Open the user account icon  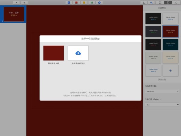click(144, 2)
